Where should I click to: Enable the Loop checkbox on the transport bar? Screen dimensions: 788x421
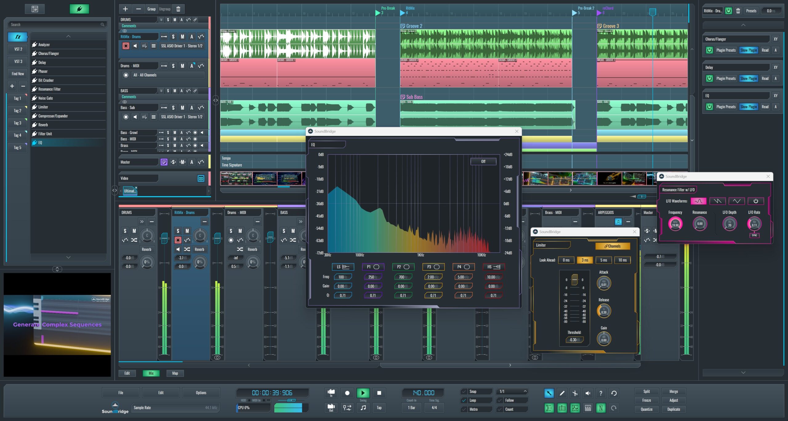[x=464, y=400]
